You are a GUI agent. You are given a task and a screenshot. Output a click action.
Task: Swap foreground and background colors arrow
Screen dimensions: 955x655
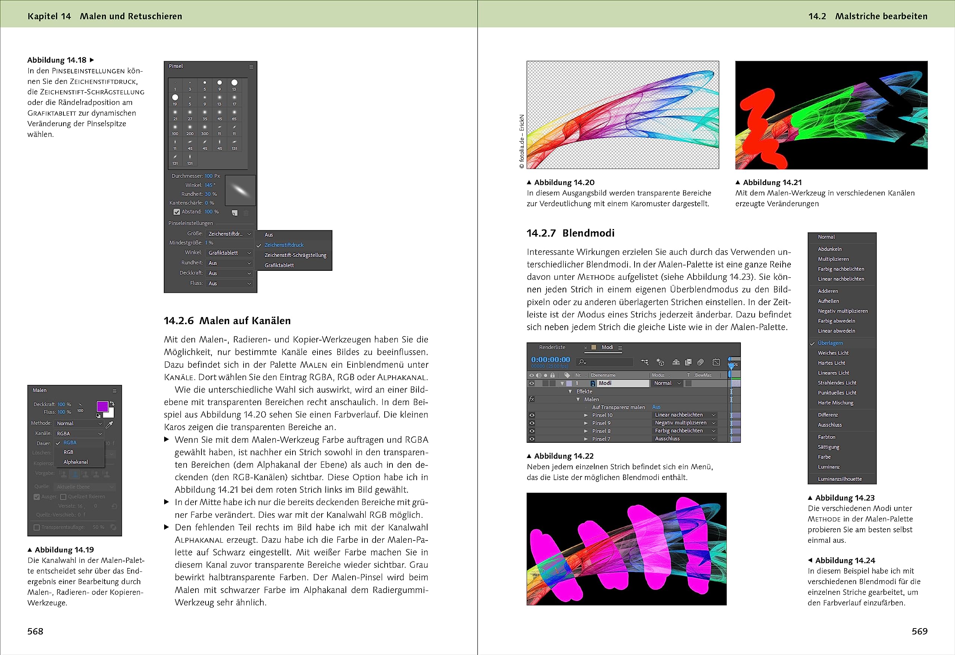112,404
